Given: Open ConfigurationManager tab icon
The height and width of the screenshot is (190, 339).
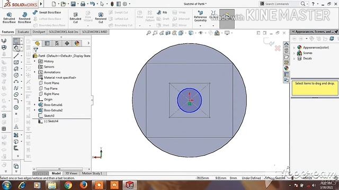Looking at the screenshot, I should point(57,43).
